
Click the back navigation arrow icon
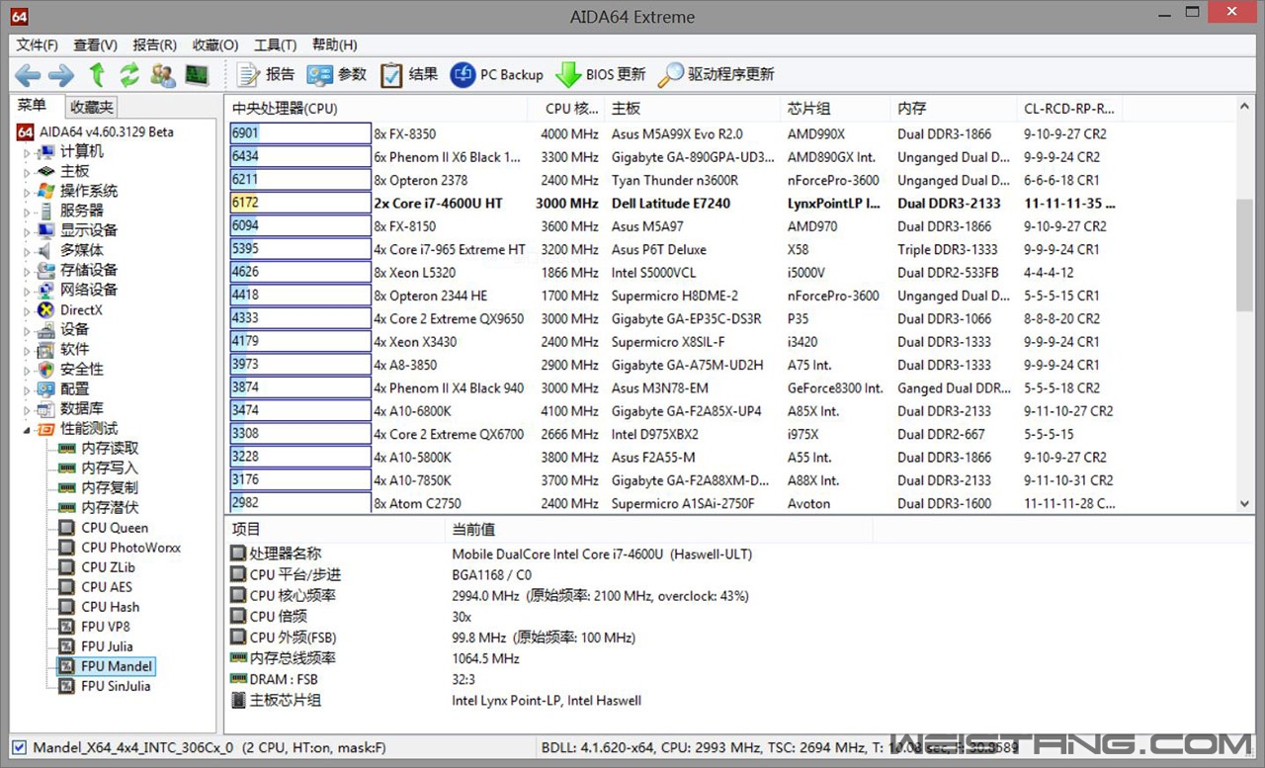[x=28, y=75]
